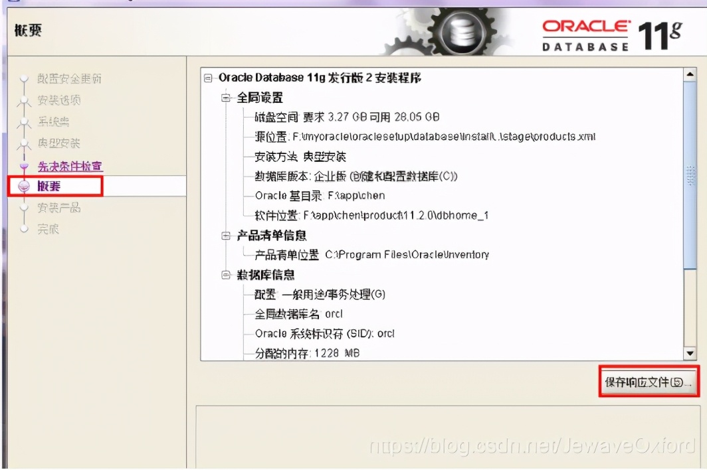This screenshot has width=707, height=470.
Task: Collapse the Oracle Database 11g root tree node
Action: point(208,78)
